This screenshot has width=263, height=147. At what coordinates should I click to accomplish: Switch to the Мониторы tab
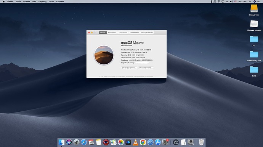click(x=112, y=33)
